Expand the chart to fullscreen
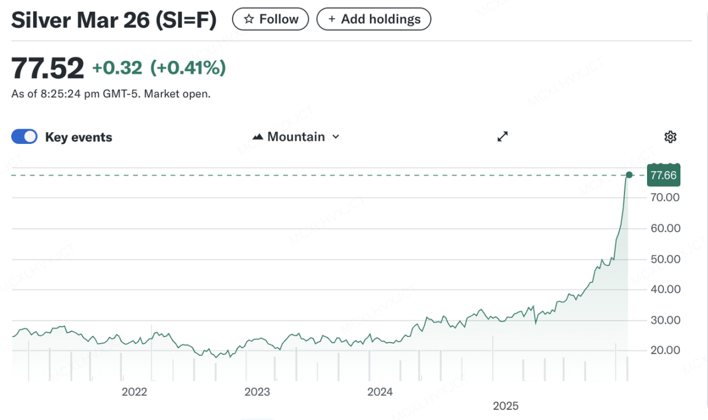The height and width of the screenshot is (420, 708). pyautogui.click(x=502, y=137)
